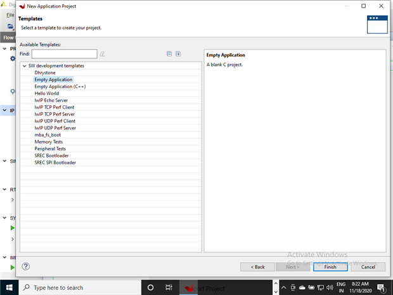Open the dialog Help question mark icon
This screenshot has width=393, height=295.
point(26,266)
